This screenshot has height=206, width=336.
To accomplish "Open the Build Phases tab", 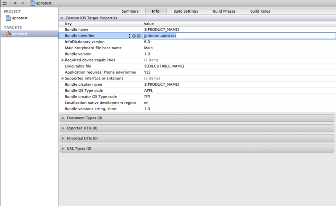I will pos(224,11).
